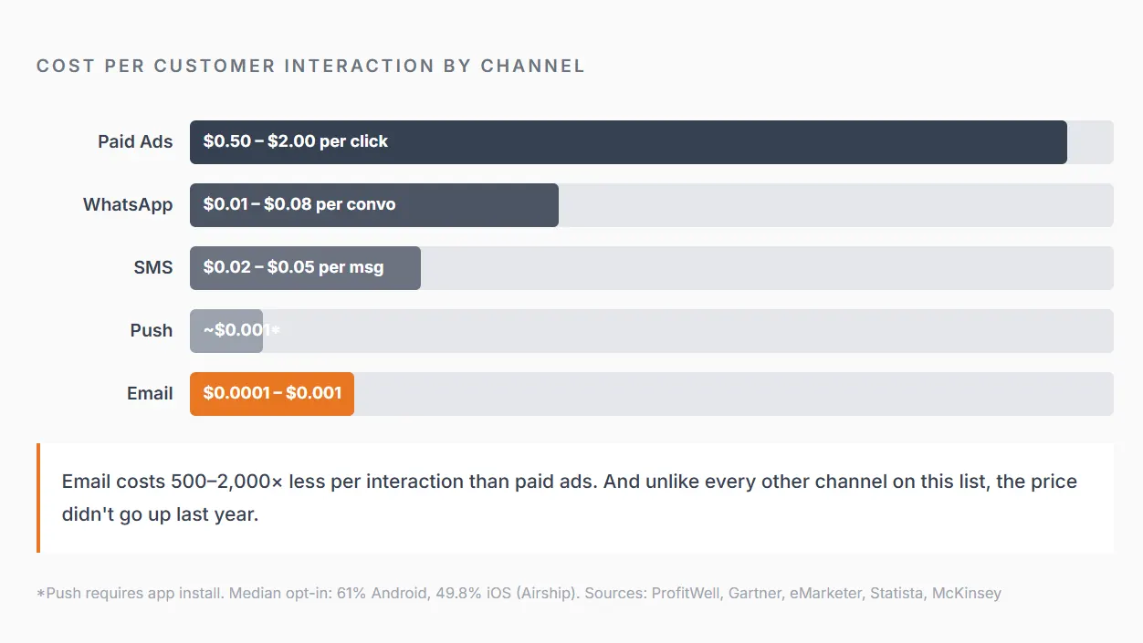Select the Push cost bar

226,331
